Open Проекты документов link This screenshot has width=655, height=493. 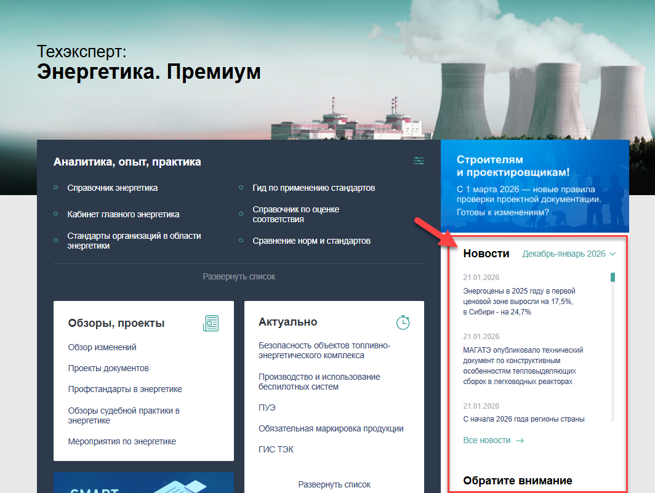coord(108,368)
